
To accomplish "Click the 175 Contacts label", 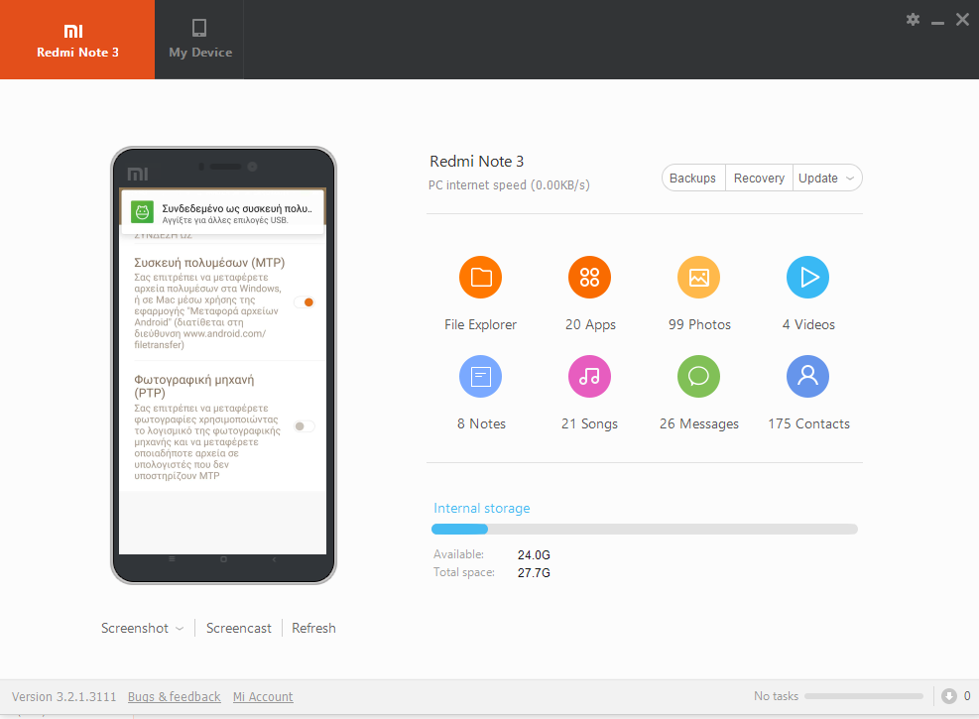I will tap(808, 423).
